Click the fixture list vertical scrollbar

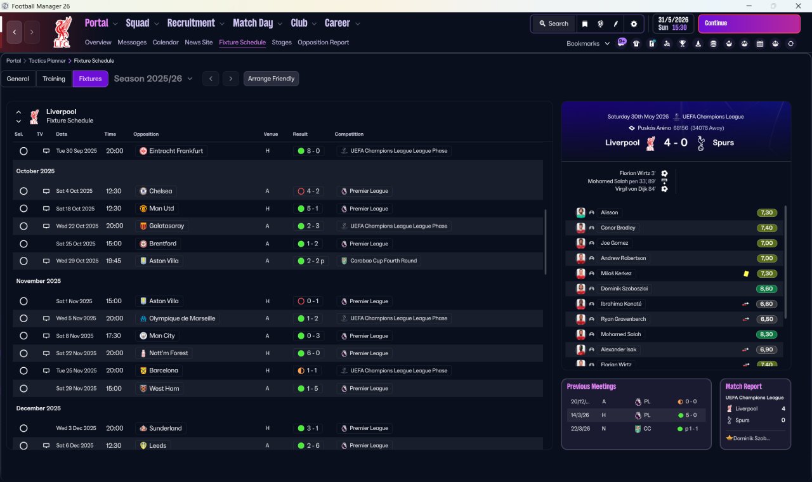pyautogui.click(x=545, y=241)
